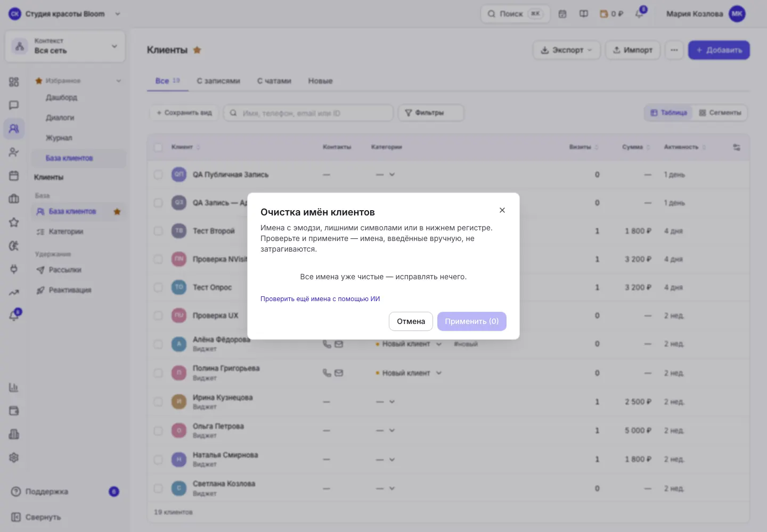
Task: Click the analytics bar chart sidebar icon
Action: pyautogui.click(x=14, y=387)
